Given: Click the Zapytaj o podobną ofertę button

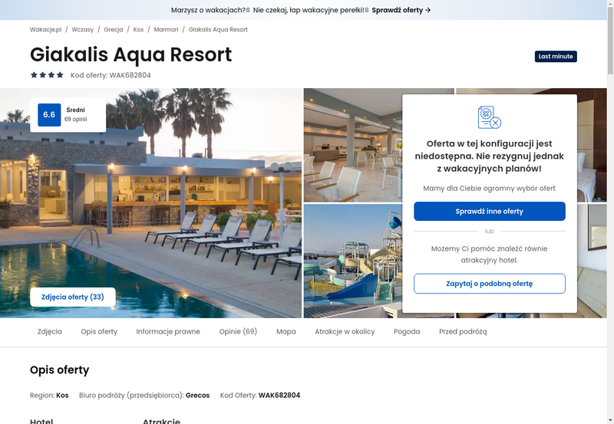Looking at the screenshot, I should 490,284.
